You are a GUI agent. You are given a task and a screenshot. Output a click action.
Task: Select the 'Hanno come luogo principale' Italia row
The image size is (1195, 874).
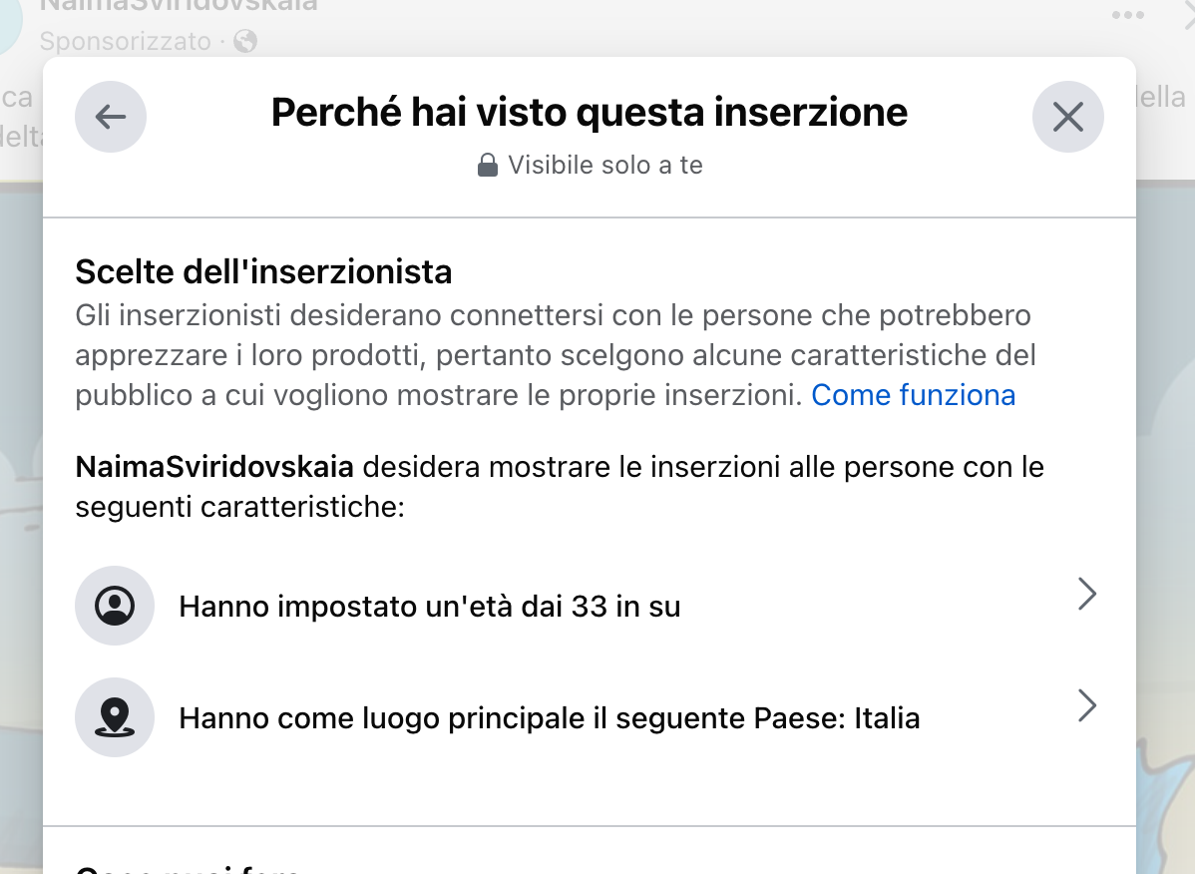coord(549,718)
